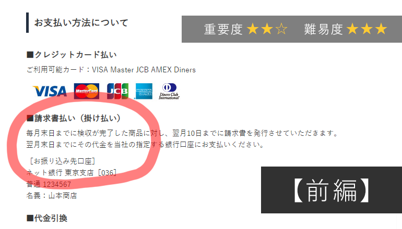Click the 重要度 label in gray banner
Viewport: 402px width, 229px height.
(223, 29)
